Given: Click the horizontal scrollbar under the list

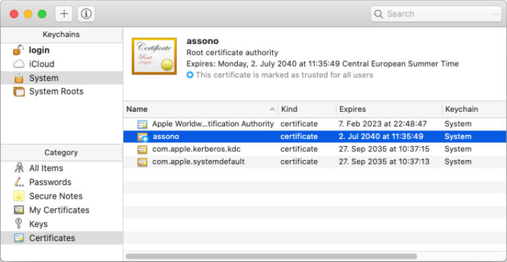Looking at the screenshot, I should (271, 257).
